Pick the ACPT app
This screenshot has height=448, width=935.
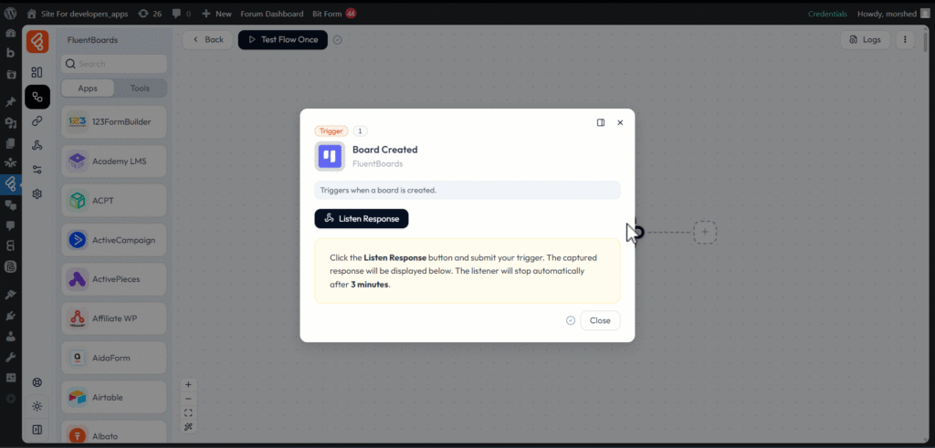point(114,201)
